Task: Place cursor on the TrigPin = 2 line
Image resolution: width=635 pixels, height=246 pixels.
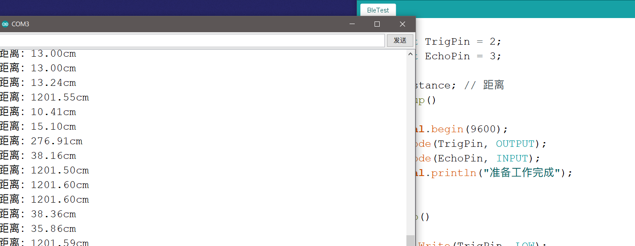Action: coord(463,42)
